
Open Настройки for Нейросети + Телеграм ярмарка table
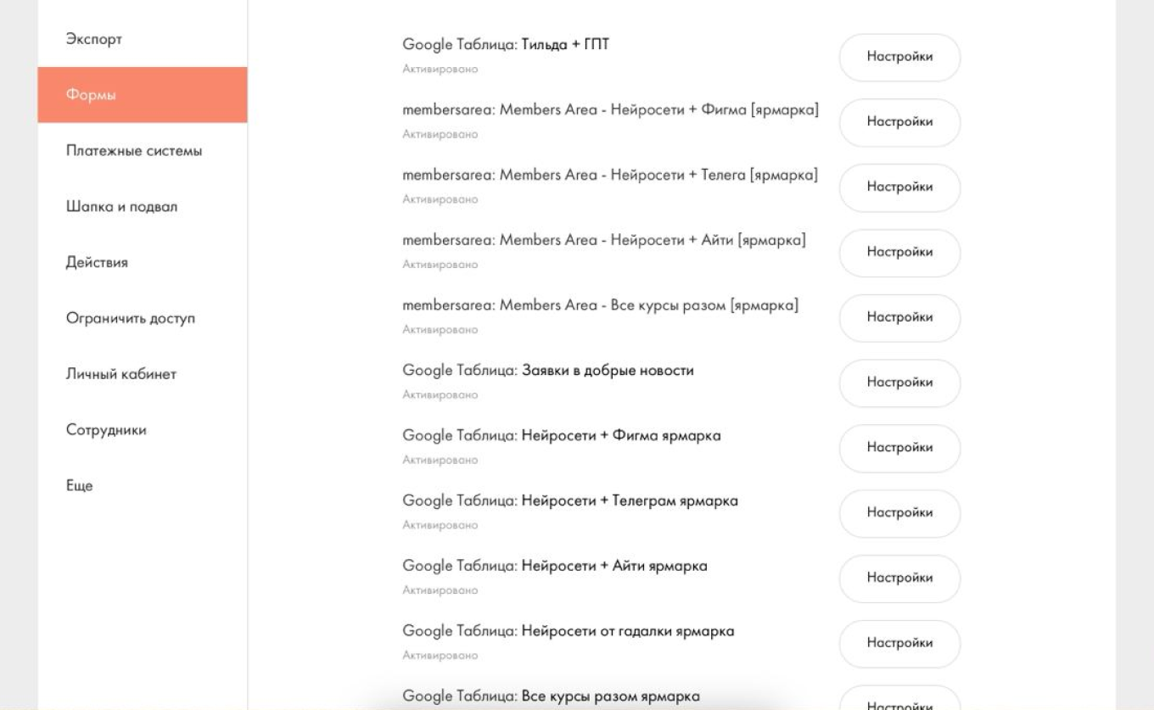(x=899, y=513)
